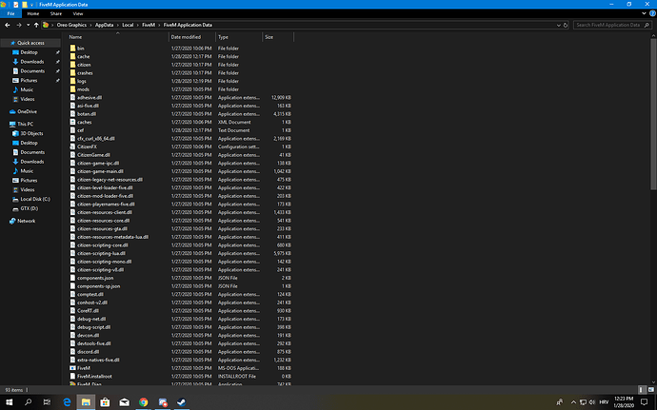Show hidden system tray icons

pos(573,402)
